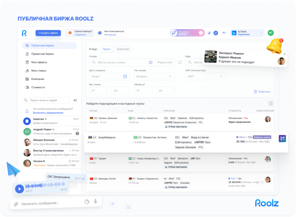Open company logo on Азербайджан offer
This screenshot has height=217, width=296.
[x=282, y=139]
